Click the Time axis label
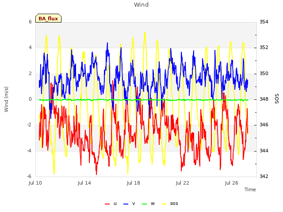 pyautogui.click(x=250, y=189)
